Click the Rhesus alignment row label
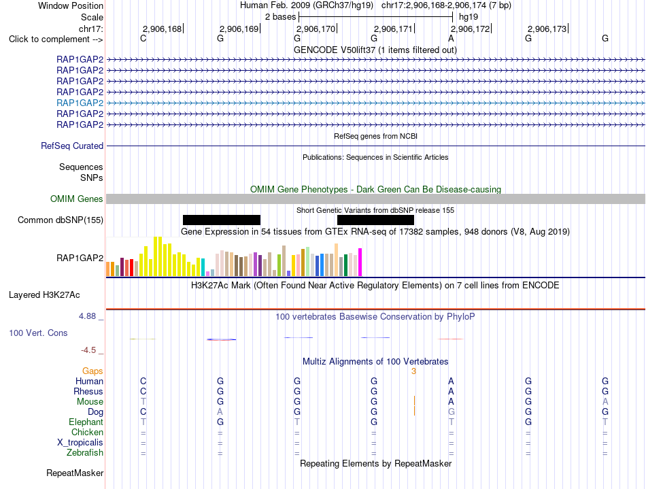This screenshot has height=489, width=646. pos(88,391)
